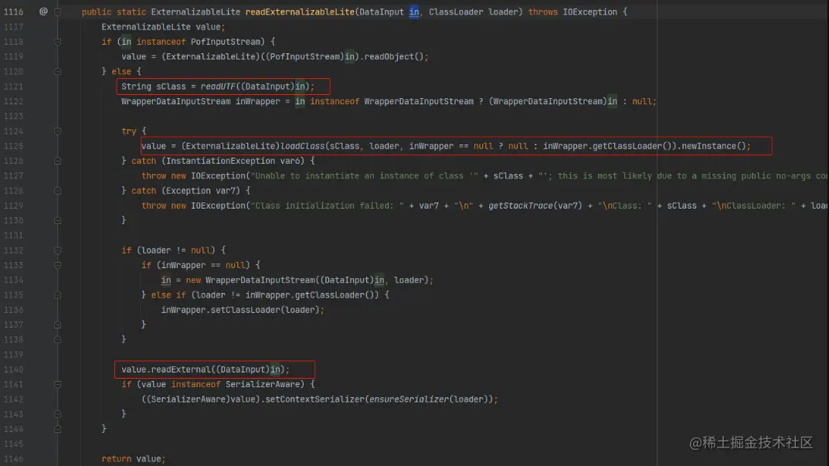829x466 pixels.
Task: Fold the 'if (loader != null)' block at line 1132
Action: (x=58, y=250)
